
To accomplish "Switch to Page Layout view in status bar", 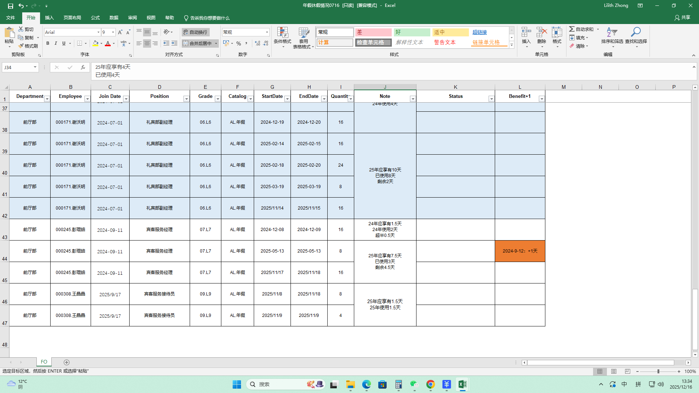I will tap(614, 372).
